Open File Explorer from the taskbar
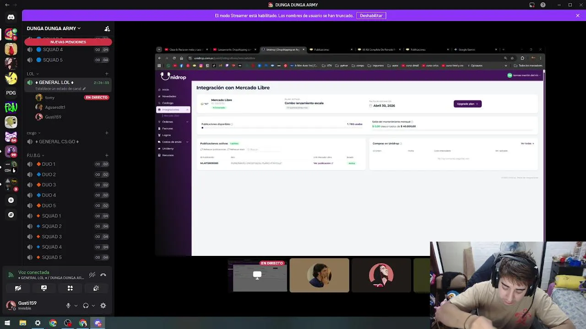This screenshot has width=586, height=329. [x=23, y=323]
